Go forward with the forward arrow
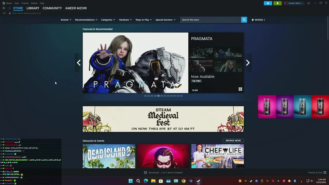This screenshot has height=185, width=329. click(10, 8)
